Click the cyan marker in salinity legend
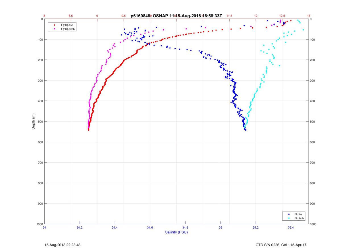Image resolution: width=341 pixels, height=252 pixels. click(x=289, y=218)
